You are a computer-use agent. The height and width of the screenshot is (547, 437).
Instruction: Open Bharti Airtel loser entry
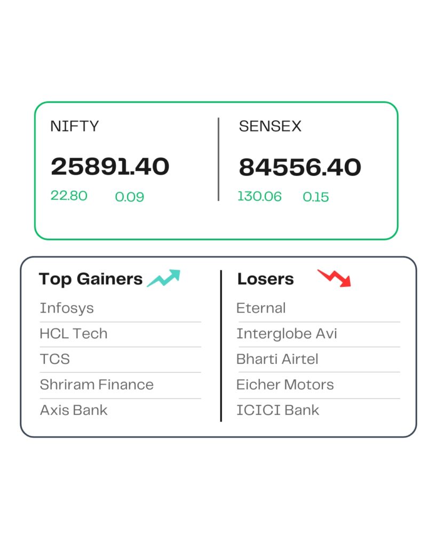point(277,359)
